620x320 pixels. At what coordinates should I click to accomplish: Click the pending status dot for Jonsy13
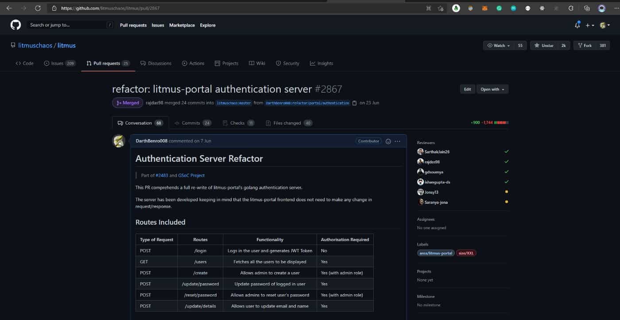click(x=506, y=192)
